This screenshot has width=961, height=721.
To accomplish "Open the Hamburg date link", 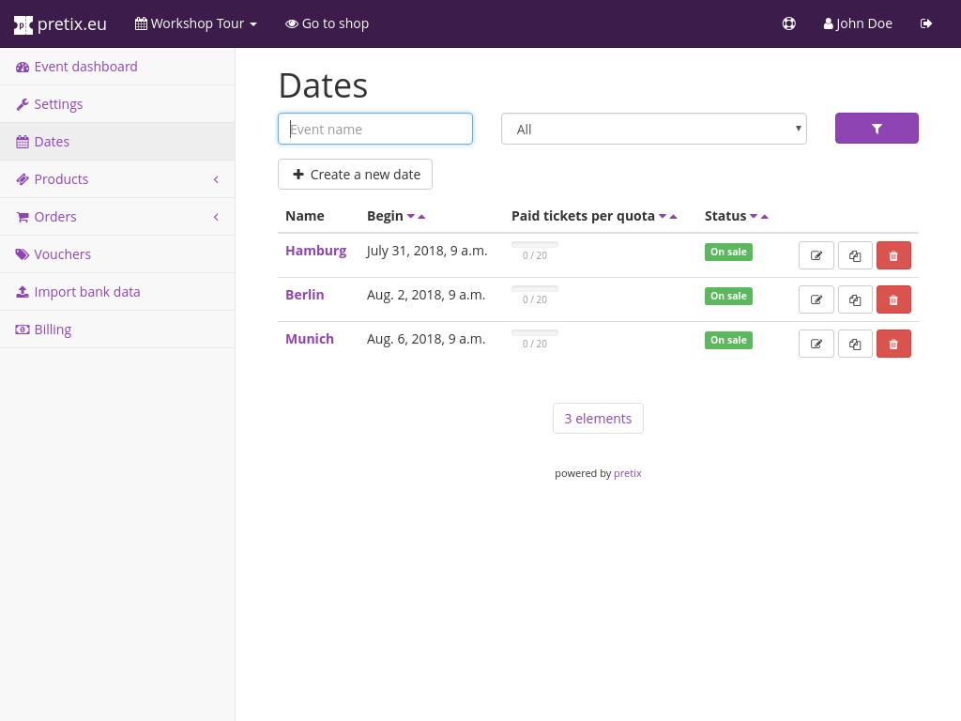I will (315, 251).
